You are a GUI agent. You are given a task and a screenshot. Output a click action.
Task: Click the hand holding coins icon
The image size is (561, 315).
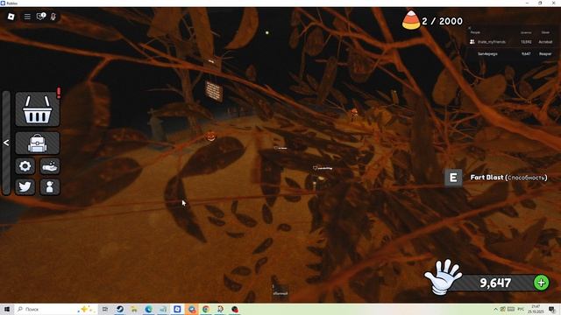pyautogui.click(x=50, y=166)
